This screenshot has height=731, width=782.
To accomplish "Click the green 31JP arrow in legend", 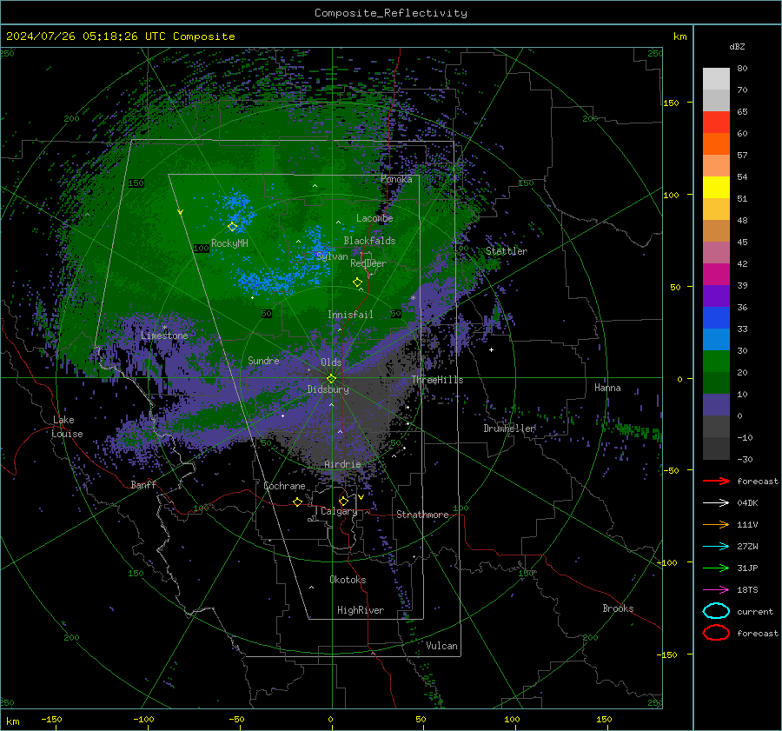I will point(716,568).
